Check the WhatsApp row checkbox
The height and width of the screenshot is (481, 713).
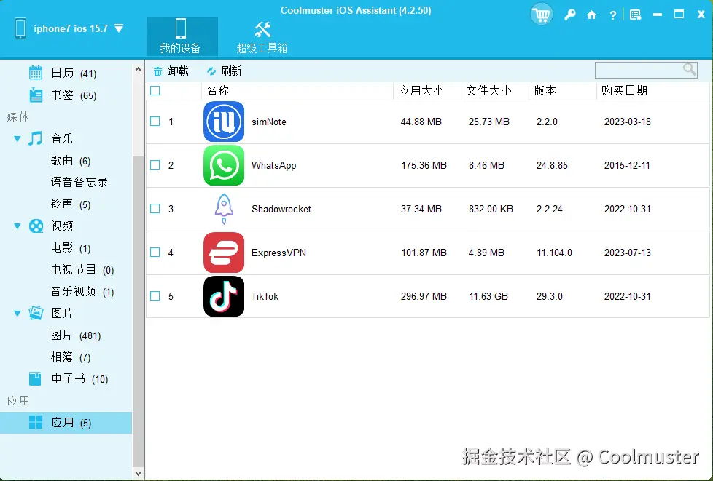pyautogui.click(x=155, y=165)
